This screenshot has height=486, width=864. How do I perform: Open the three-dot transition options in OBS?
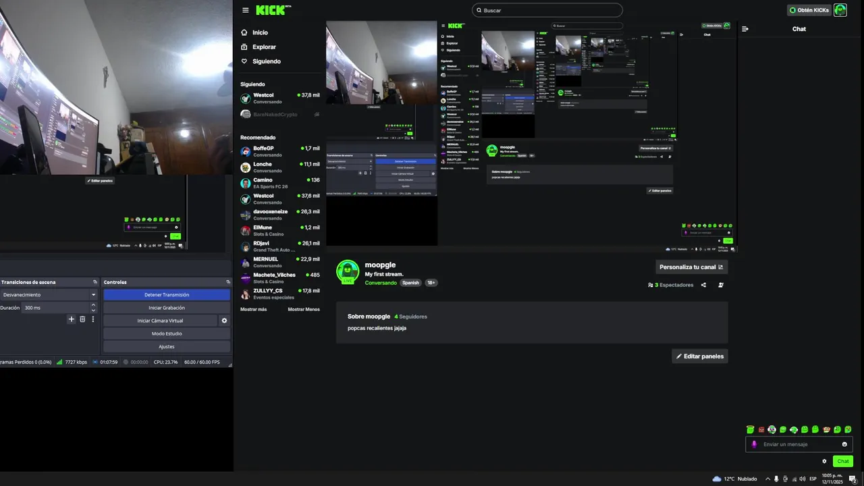pos(93,319)
